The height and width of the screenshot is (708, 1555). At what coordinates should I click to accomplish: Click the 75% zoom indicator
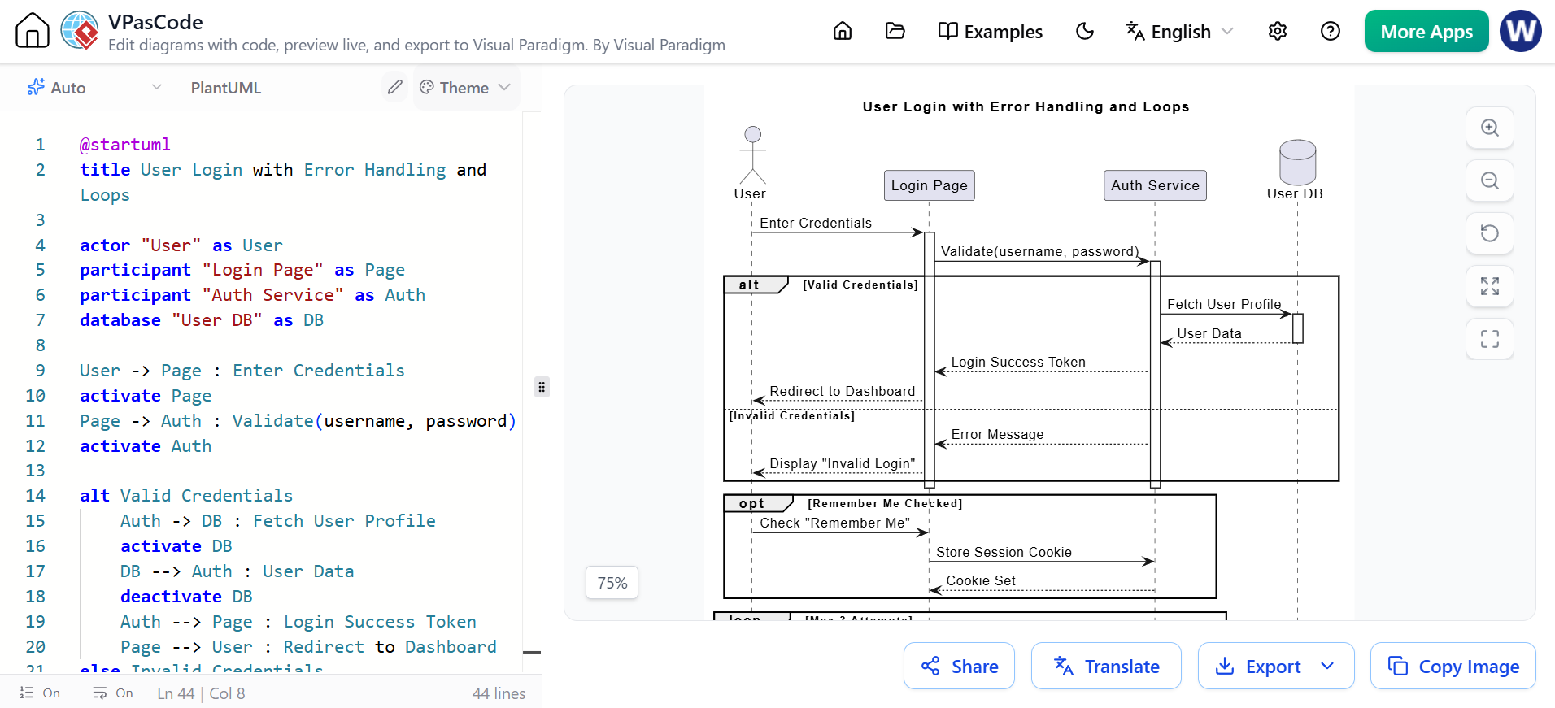pos(612,583)
